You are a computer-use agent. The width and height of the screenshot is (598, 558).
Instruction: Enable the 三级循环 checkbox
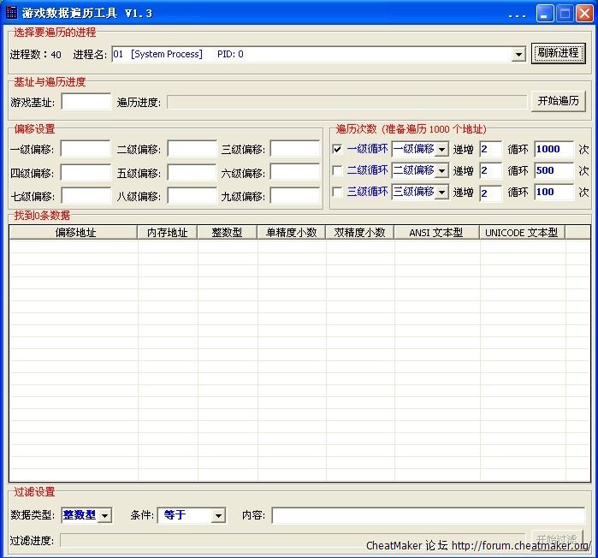point(337,192)
